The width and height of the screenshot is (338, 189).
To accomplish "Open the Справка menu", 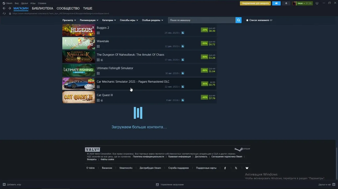I will coord(42,3).
